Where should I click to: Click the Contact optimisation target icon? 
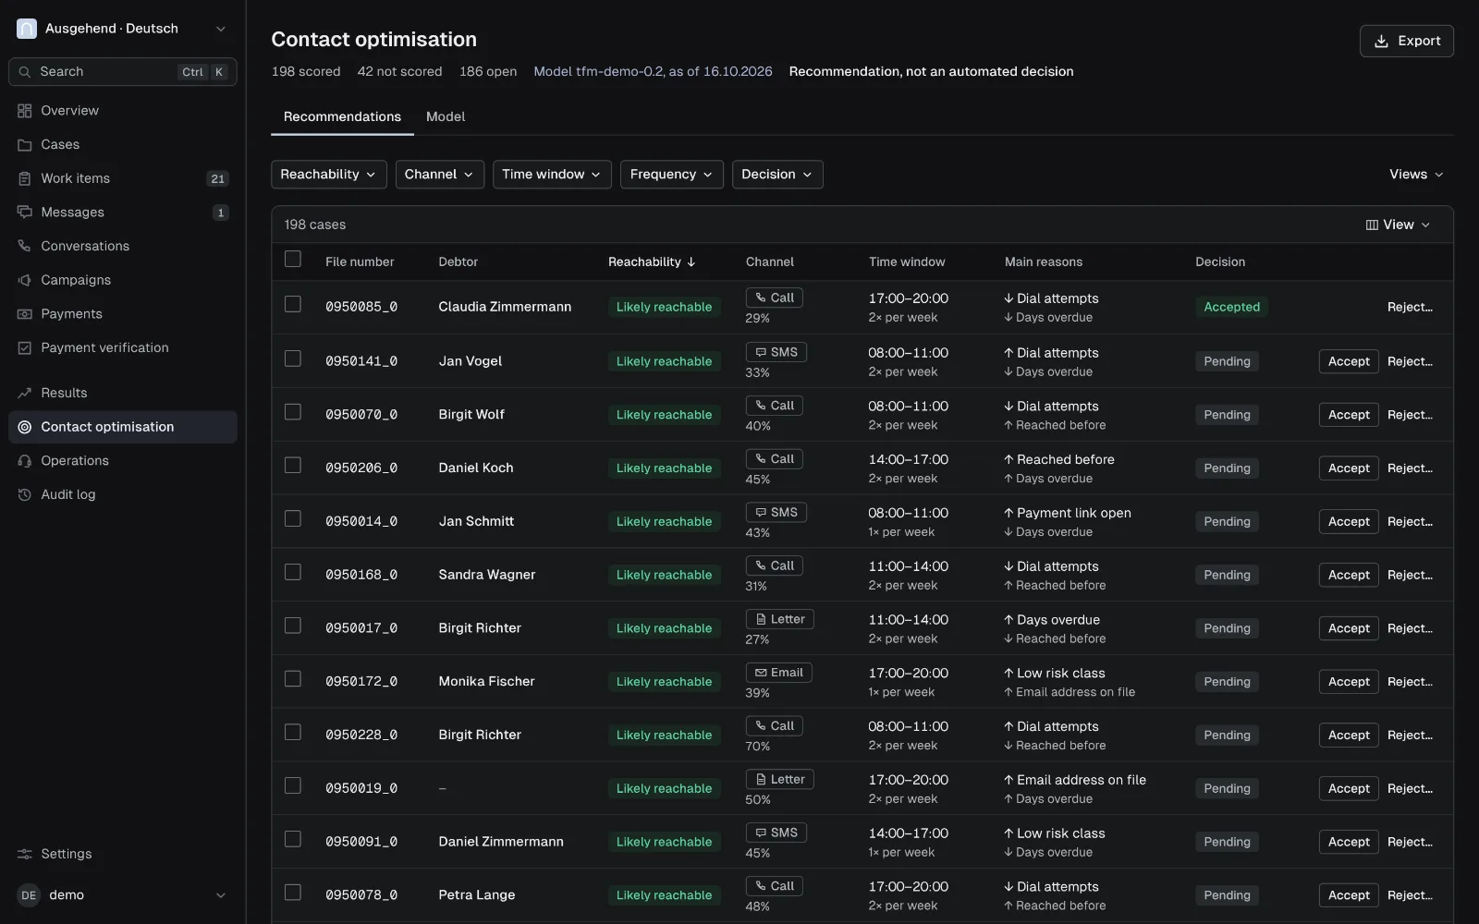[x=25, y=427]
